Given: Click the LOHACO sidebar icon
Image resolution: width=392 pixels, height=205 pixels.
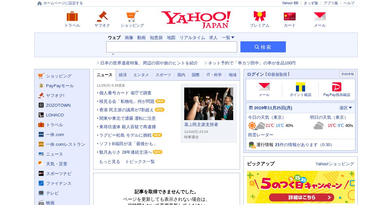Looking at the screenshot, I should [x=41, y=115].
